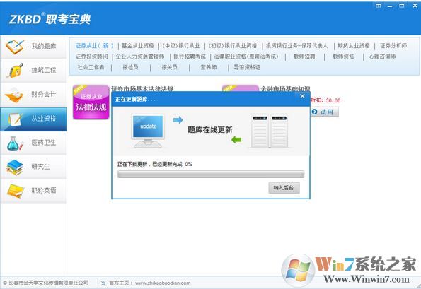This screenshot has height=289, width=421.
Task: Click the 职称英语 yellow notes icon
Action: pyautogui.click(x=15, y=191)
